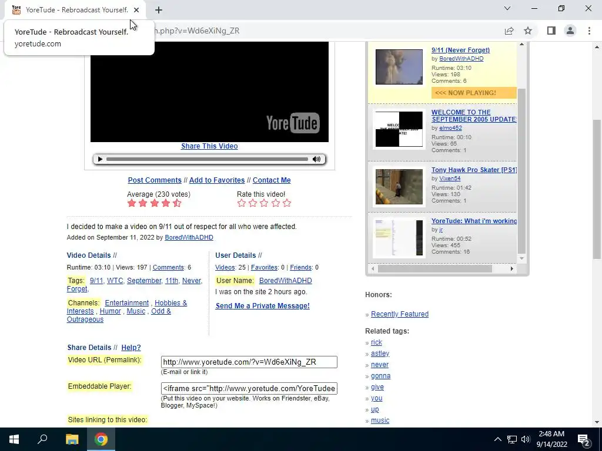Open the volume tray icon
The width and height of the screenshot is (602, 451).
click(x=526, y=439)
